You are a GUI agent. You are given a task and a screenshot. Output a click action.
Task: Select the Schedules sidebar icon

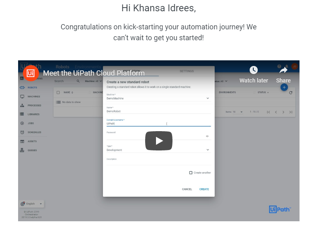pos(22,132)
